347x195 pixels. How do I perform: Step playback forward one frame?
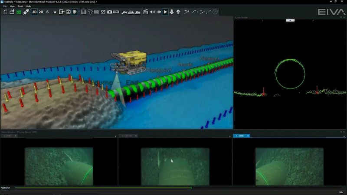[159, 12]
